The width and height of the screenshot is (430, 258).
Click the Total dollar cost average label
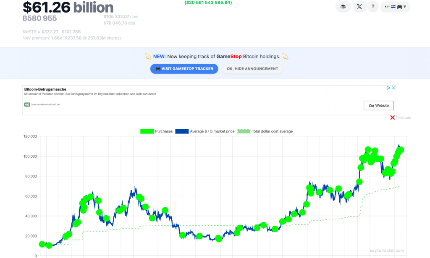(272, 131)
